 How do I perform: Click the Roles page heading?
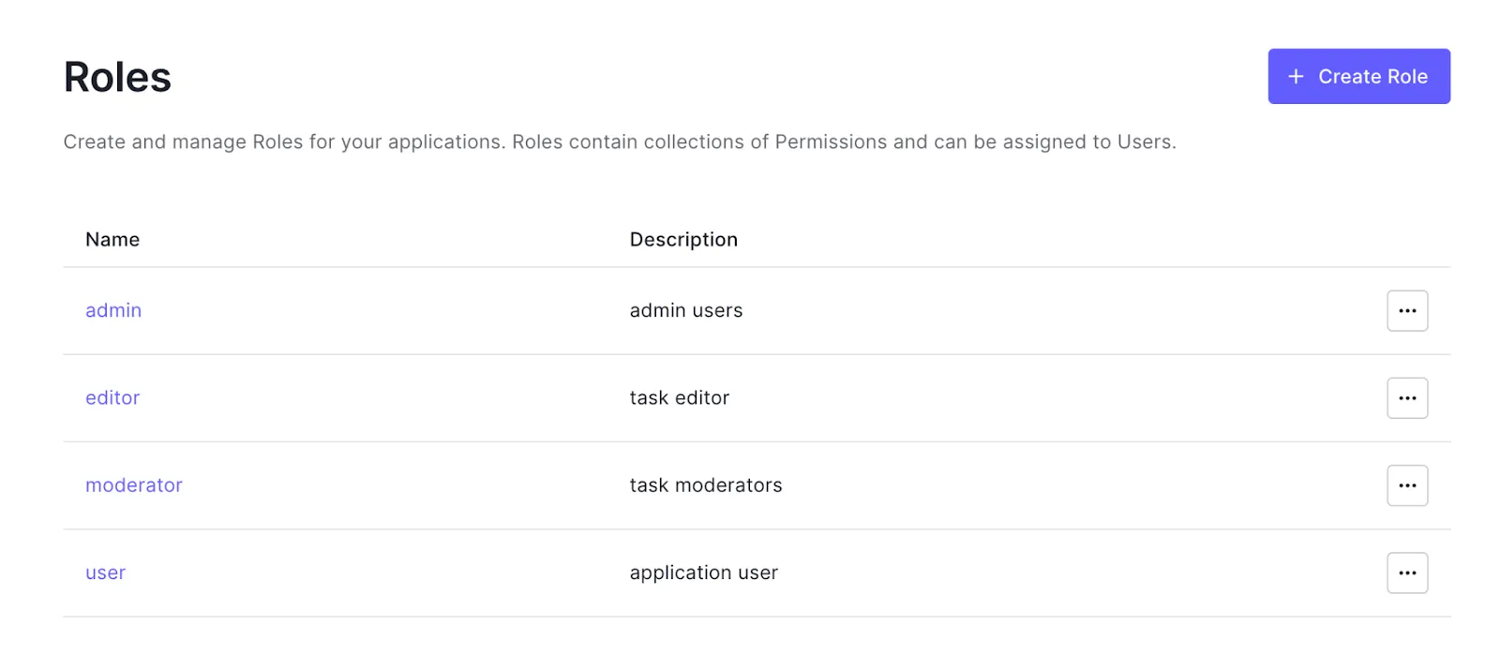(x=117, y=77)
